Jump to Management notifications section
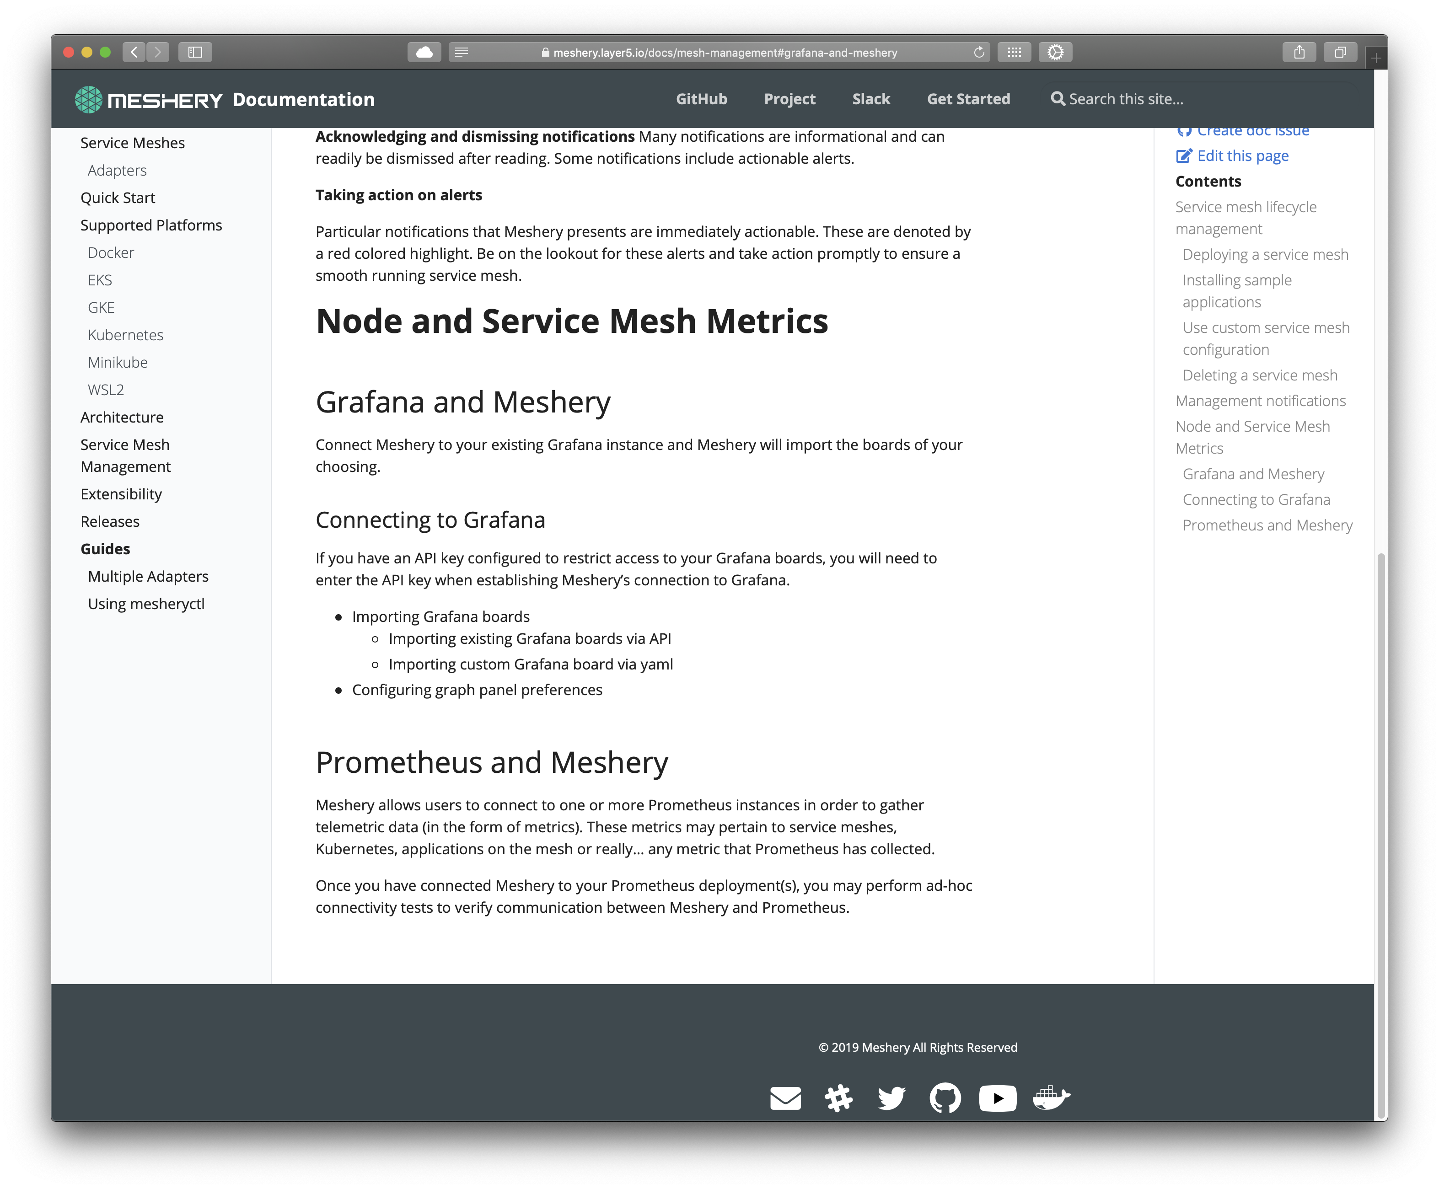Image resolution: width=1439 pixels, height=1189 pixels. (x=1261, y=401)
